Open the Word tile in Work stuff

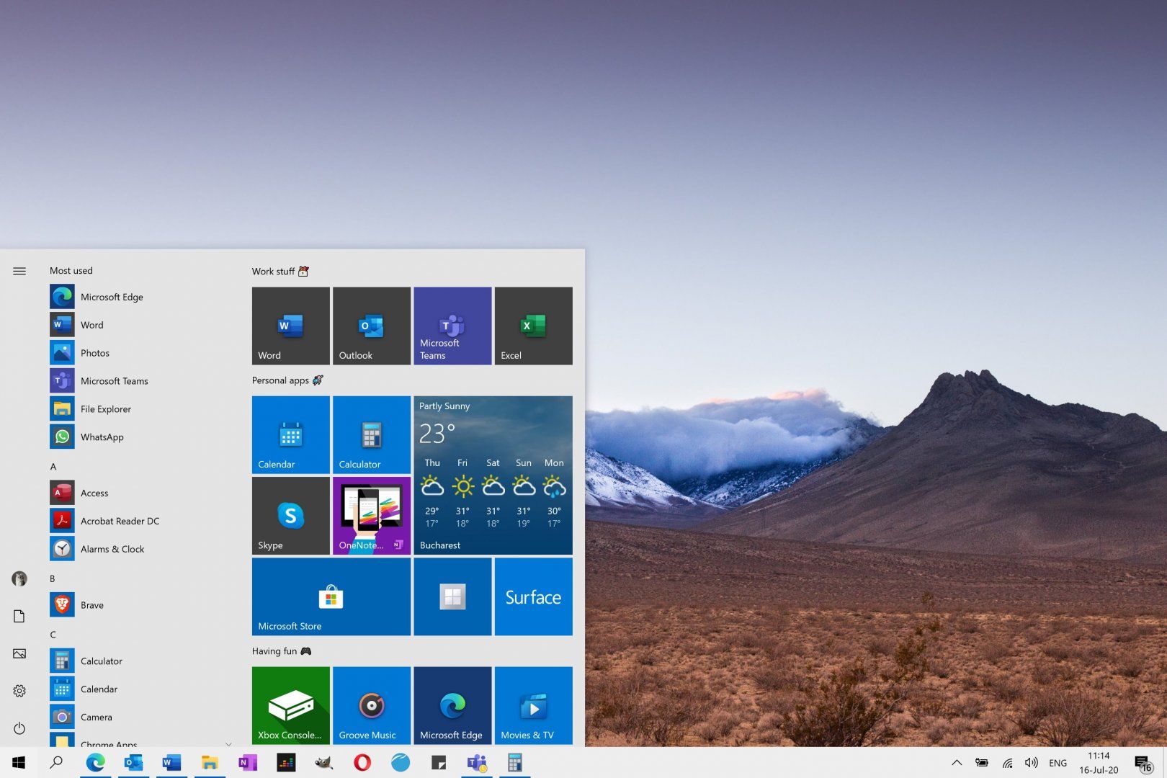point(291,326)
